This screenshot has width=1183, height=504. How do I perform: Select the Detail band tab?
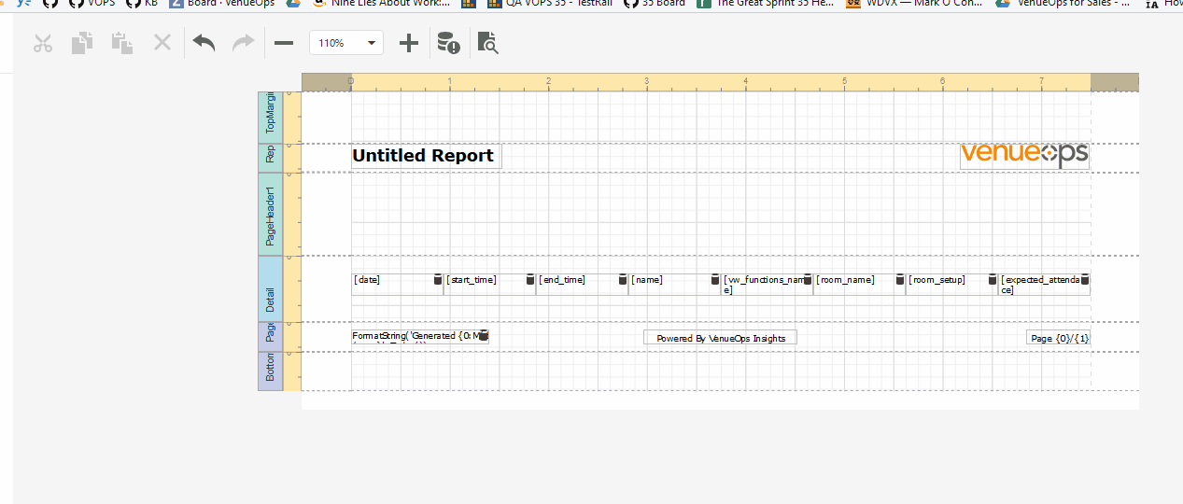[x=270, y=288]
